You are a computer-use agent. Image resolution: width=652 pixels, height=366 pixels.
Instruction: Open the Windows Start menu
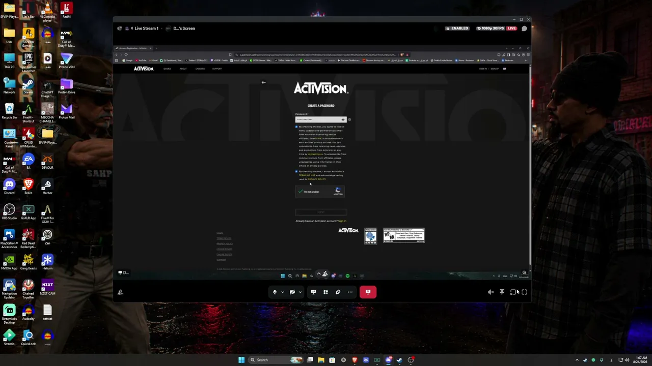[241, 360]
